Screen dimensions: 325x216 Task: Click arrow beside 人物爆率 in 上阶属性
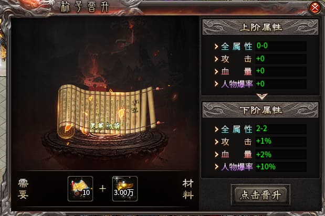click(x=216, y=84)
